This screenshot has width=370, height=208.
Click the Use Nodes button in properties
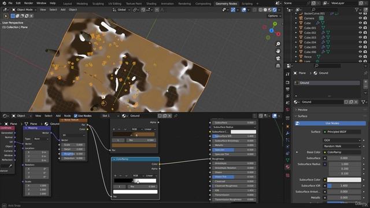point(330,123)
